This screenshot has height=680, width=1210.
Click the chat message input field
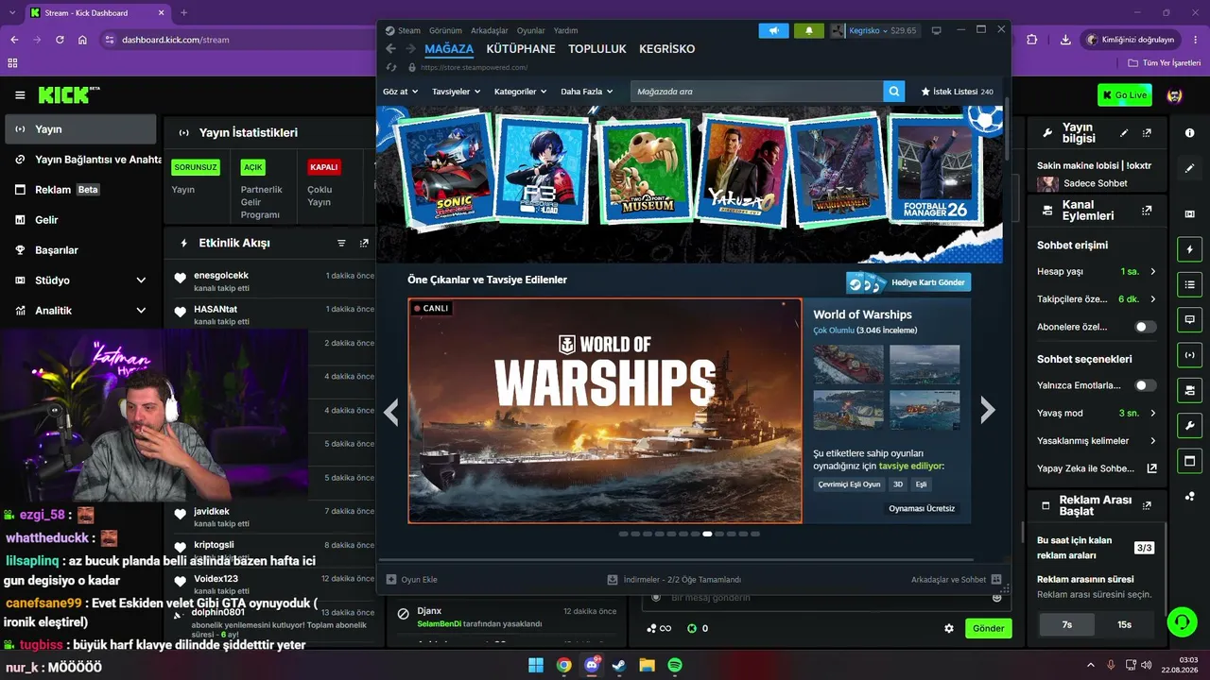[x=826, y=598]
